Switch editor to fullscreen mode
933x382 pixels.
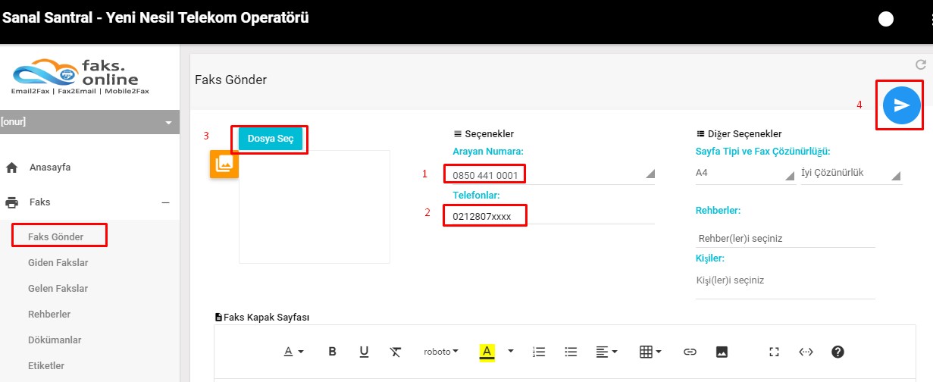click(x=774, y=352)
